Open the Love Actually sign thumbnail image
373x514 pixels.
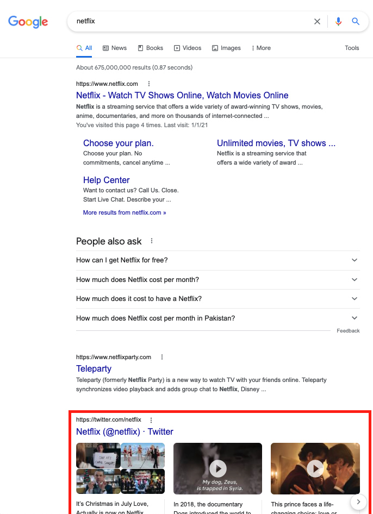(98, 455)
